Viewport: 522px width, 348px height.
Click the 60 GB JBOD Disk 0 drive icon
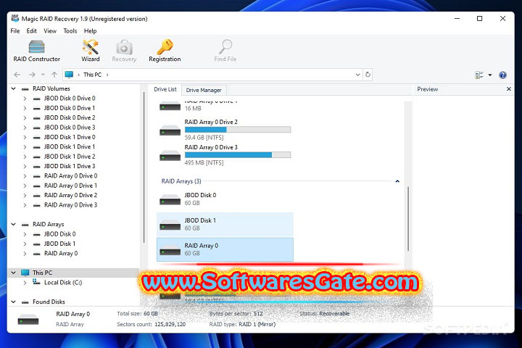click(170, 199)
